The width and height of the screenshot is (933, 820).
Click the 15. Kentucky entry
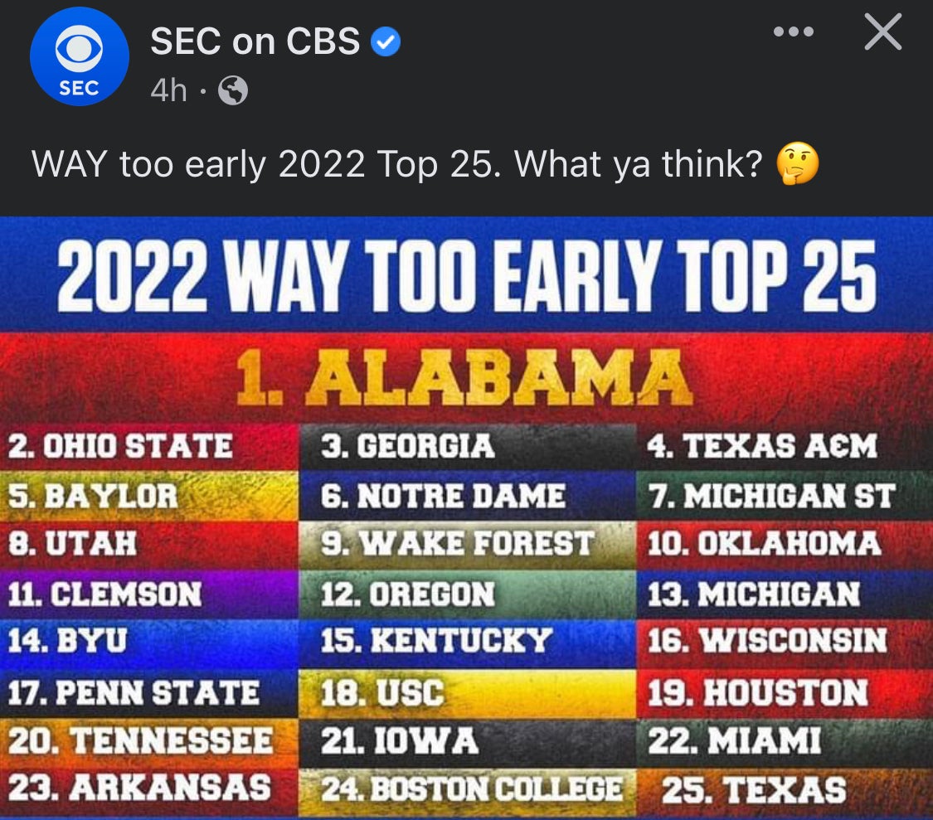click(436, 641)
